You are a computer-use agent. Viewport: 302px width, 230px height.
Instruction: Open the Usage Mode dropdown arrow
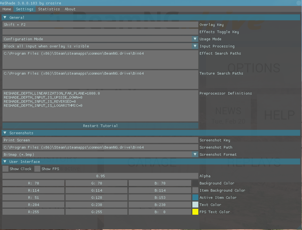point(195,39)
